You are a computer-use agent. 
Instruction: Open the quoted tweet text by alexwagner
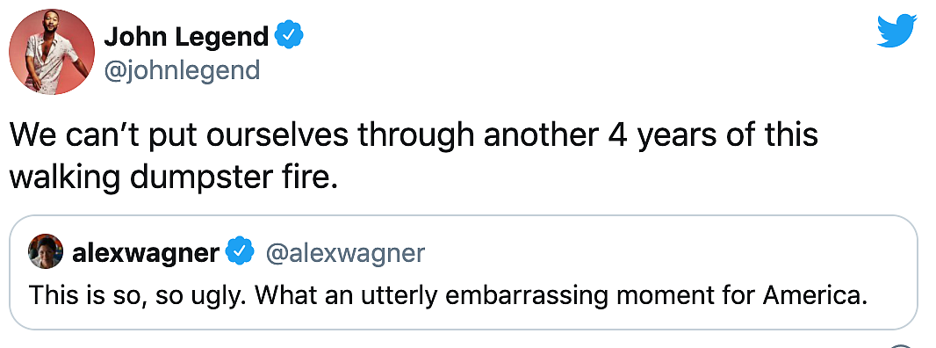click(448, 296)
